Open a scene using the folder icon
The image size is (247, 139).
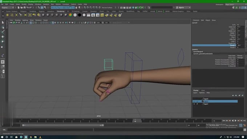pyautogui.click(x=21, y=7)
